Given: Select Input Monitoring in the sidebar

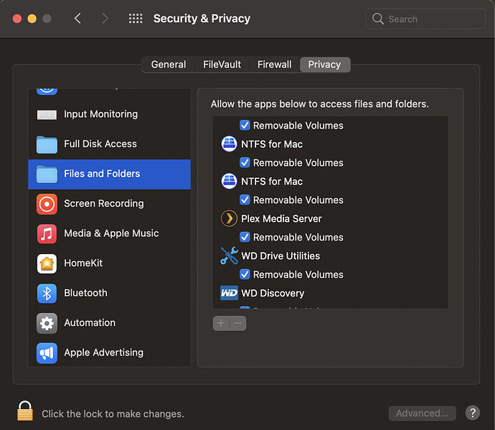Looking at the screenshot, I should pos(109,114).
